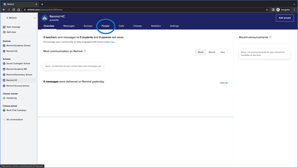Click the browser address bar
The height and width of the screenshot is (168, 298).
coord(139,10)
